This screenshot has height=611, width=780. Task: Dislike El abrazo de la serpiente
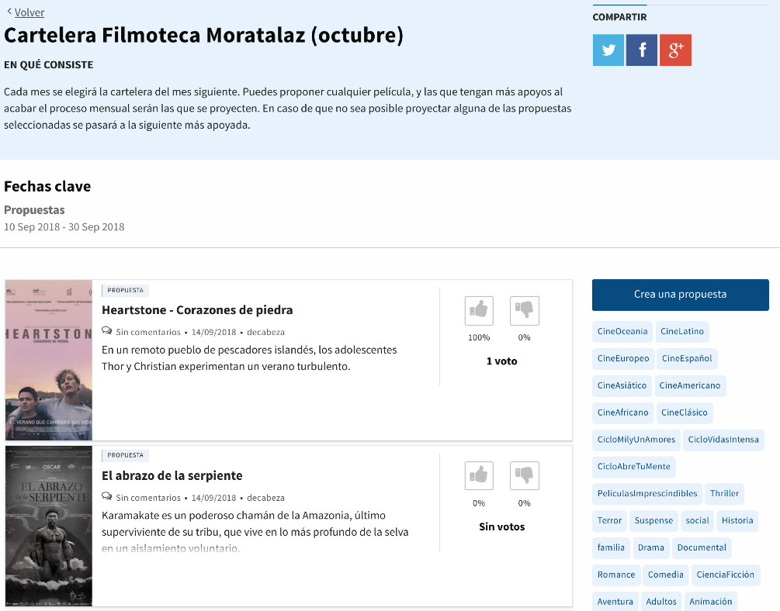524,475
